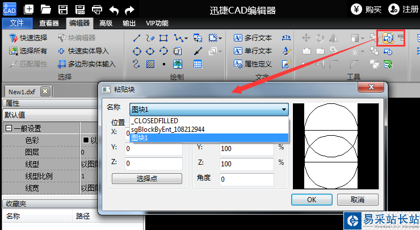
Task: Click the 图层 property row
Action: click(x=51, y=152)
